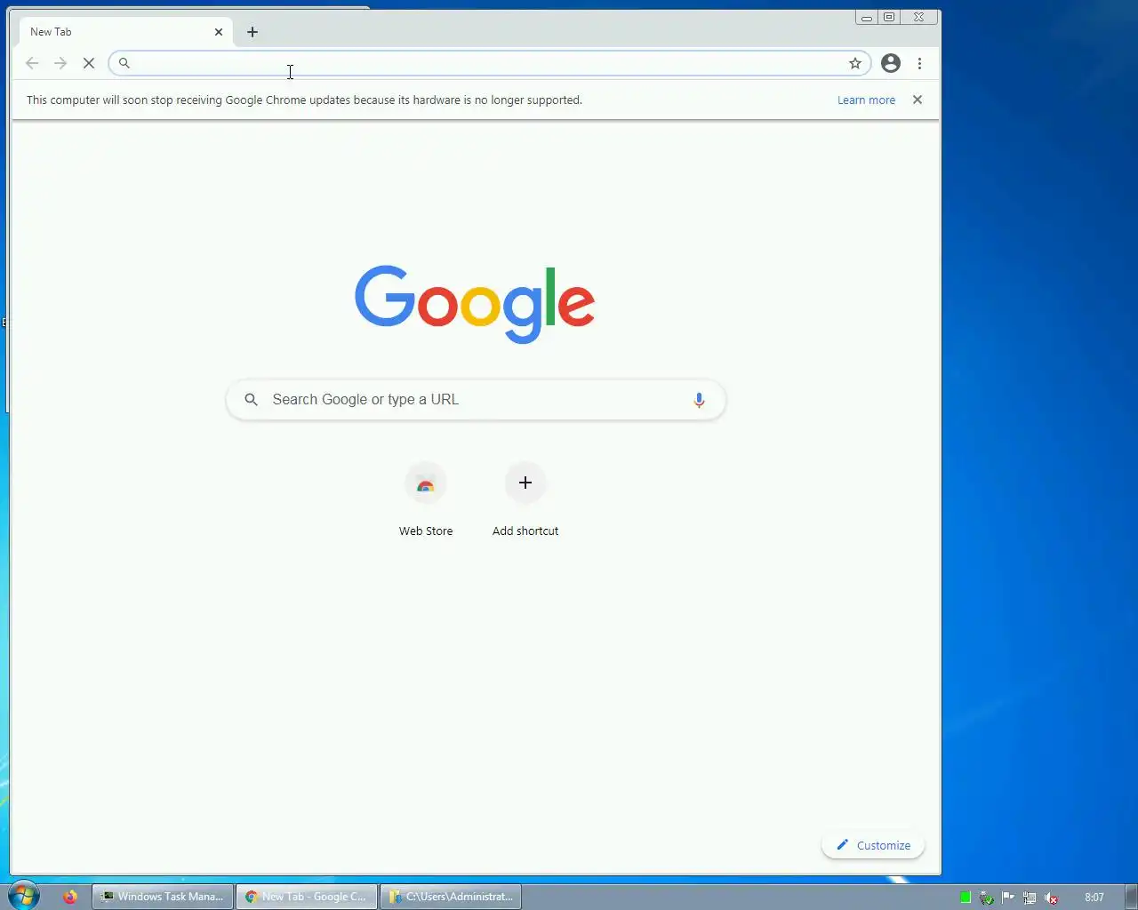Close the New Tab tab
Image resolution: width=1138 pixels, height=910 pixels.
coord(219,32)
